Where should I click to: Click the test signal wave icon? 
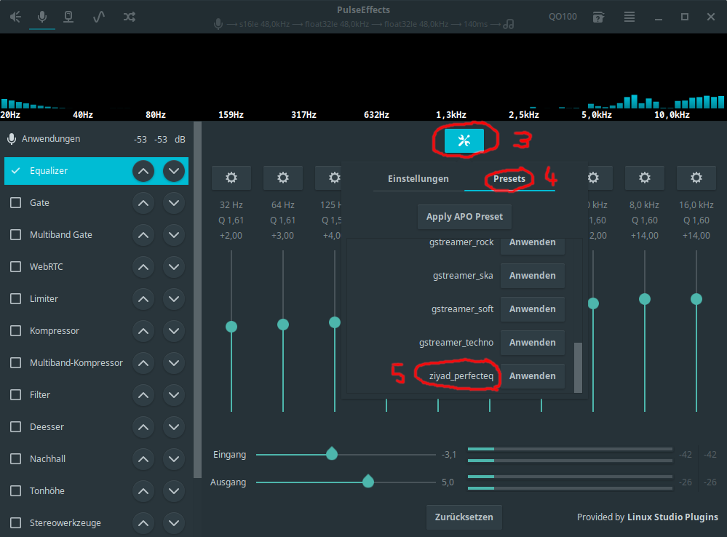(x=99, y=17)
